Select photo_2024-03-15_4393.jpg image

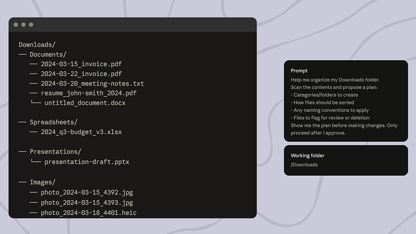87,202
